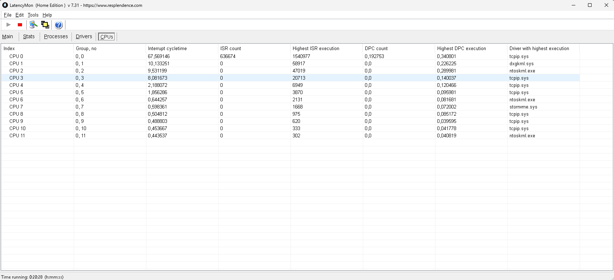Select the CPU 8 row
614x280 pixels.
coord(291,114)
